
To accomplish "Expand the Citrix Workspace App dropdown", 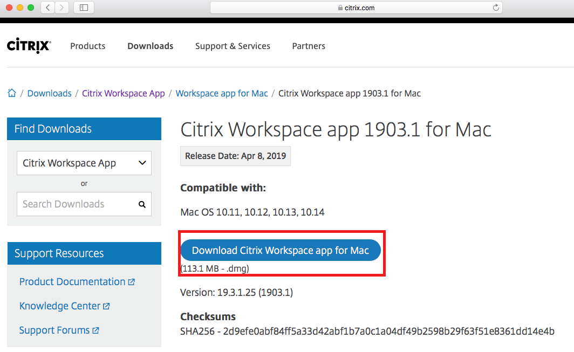I will [x=84, y=163].
